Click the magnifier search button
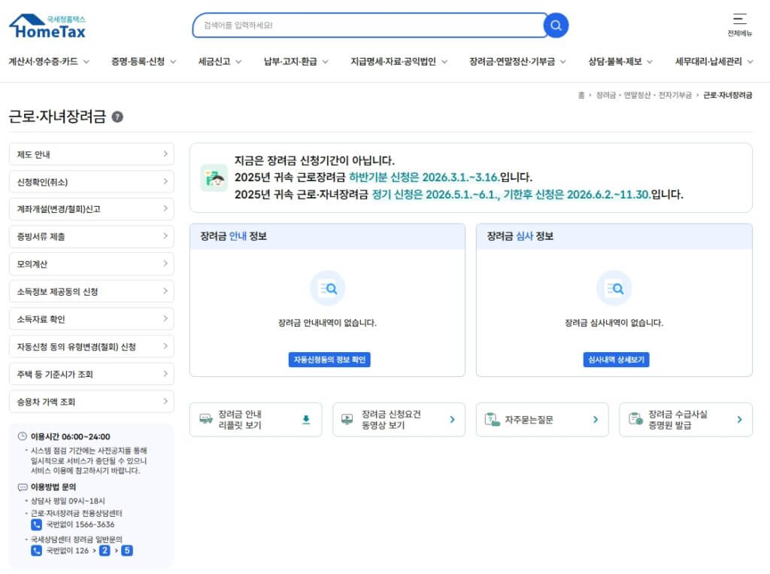The width and height of the screenshot is (770, 574). pos(556,26)
